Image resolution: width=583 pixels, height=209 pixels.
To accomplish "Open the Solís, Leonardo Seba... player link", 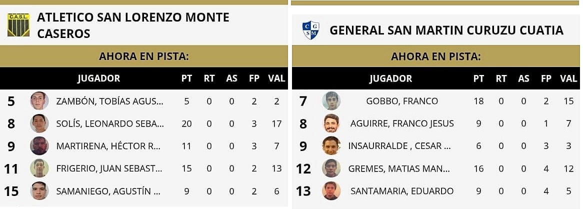I will tap(110, 123).
